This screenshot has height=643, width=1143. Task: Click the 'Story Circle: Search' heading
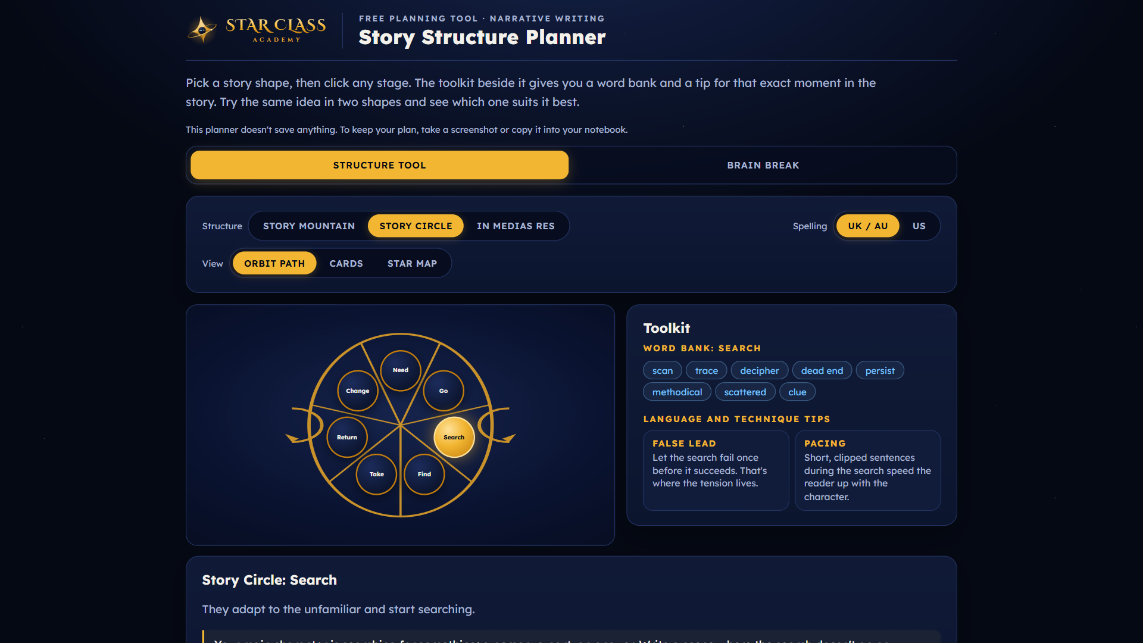[x=269, y=580]
